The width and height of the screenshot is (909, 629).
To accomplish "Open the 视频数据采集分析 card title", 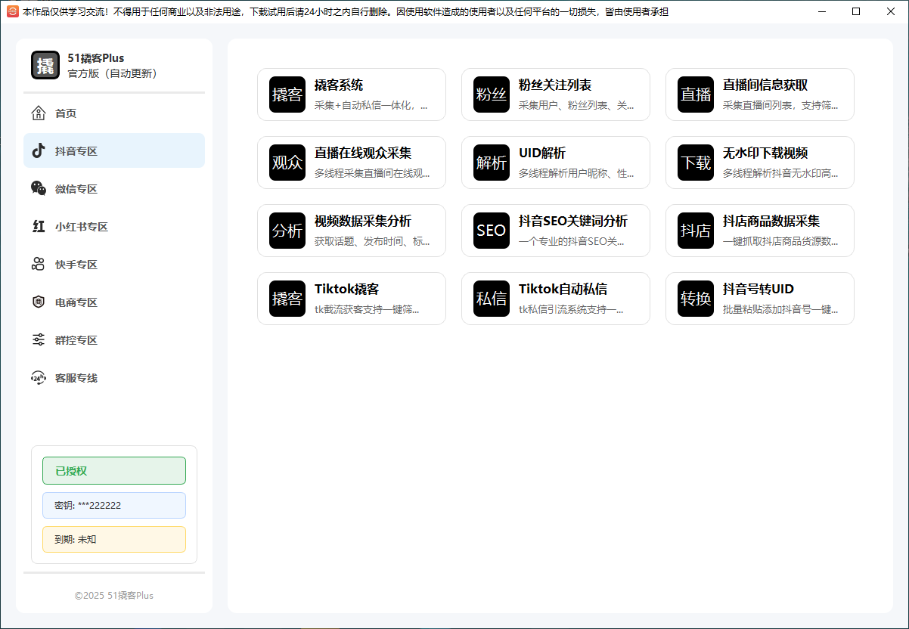I will click(363, 222).
